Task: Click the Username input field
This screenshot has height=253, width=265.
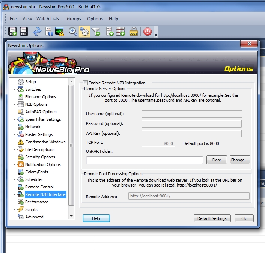Action: coord(192,114)
